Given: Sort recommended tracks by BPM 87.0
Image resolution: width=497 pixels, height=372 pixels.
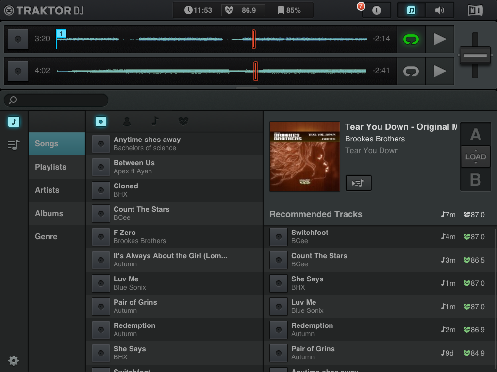Looking at the screenshot, I should click(474, 215).
